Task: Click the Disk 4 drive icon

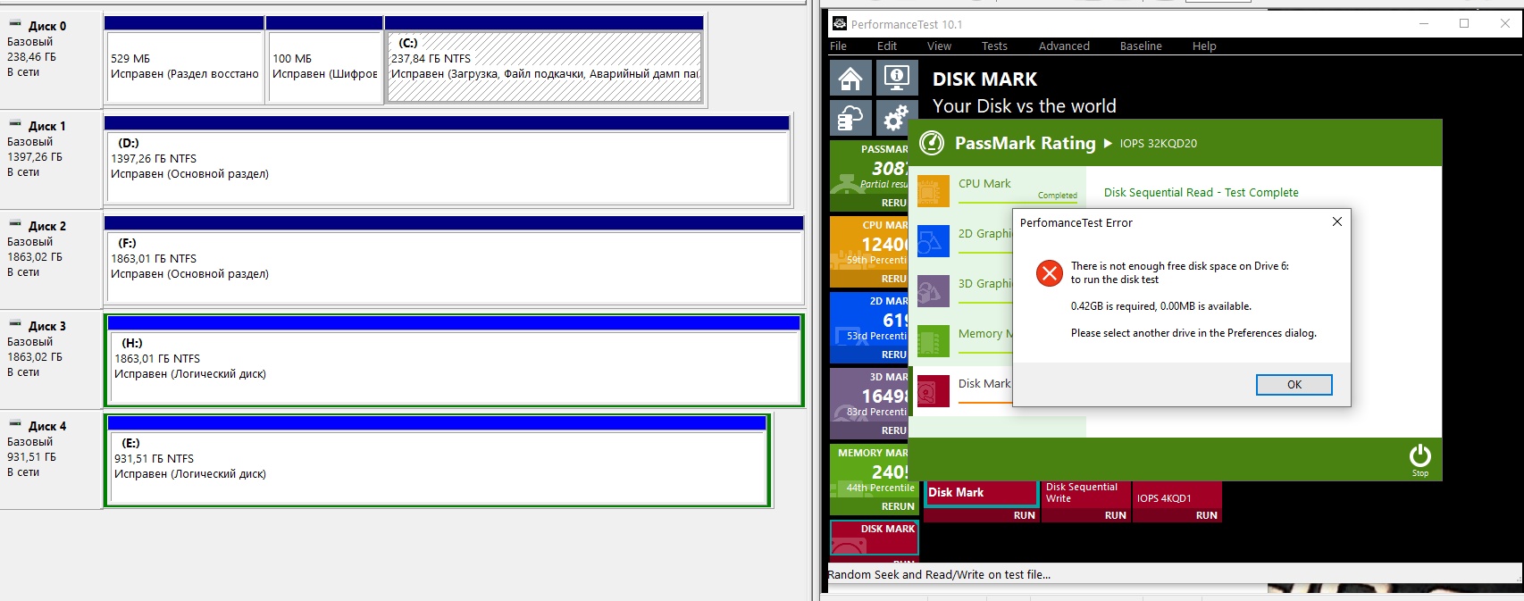Action: (x=15, y=424)
